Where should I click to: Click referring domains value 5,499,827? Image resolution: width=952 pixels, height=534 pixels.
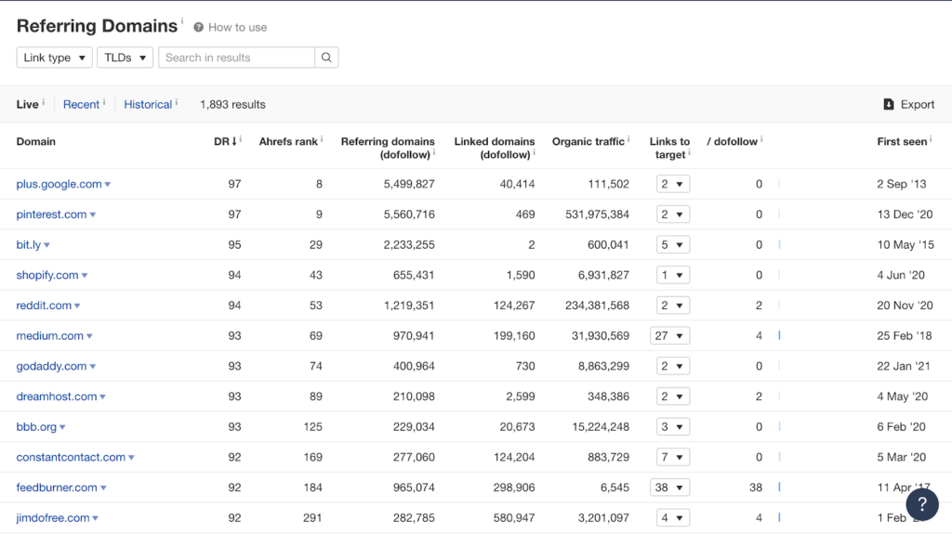(x=409, y=184)
